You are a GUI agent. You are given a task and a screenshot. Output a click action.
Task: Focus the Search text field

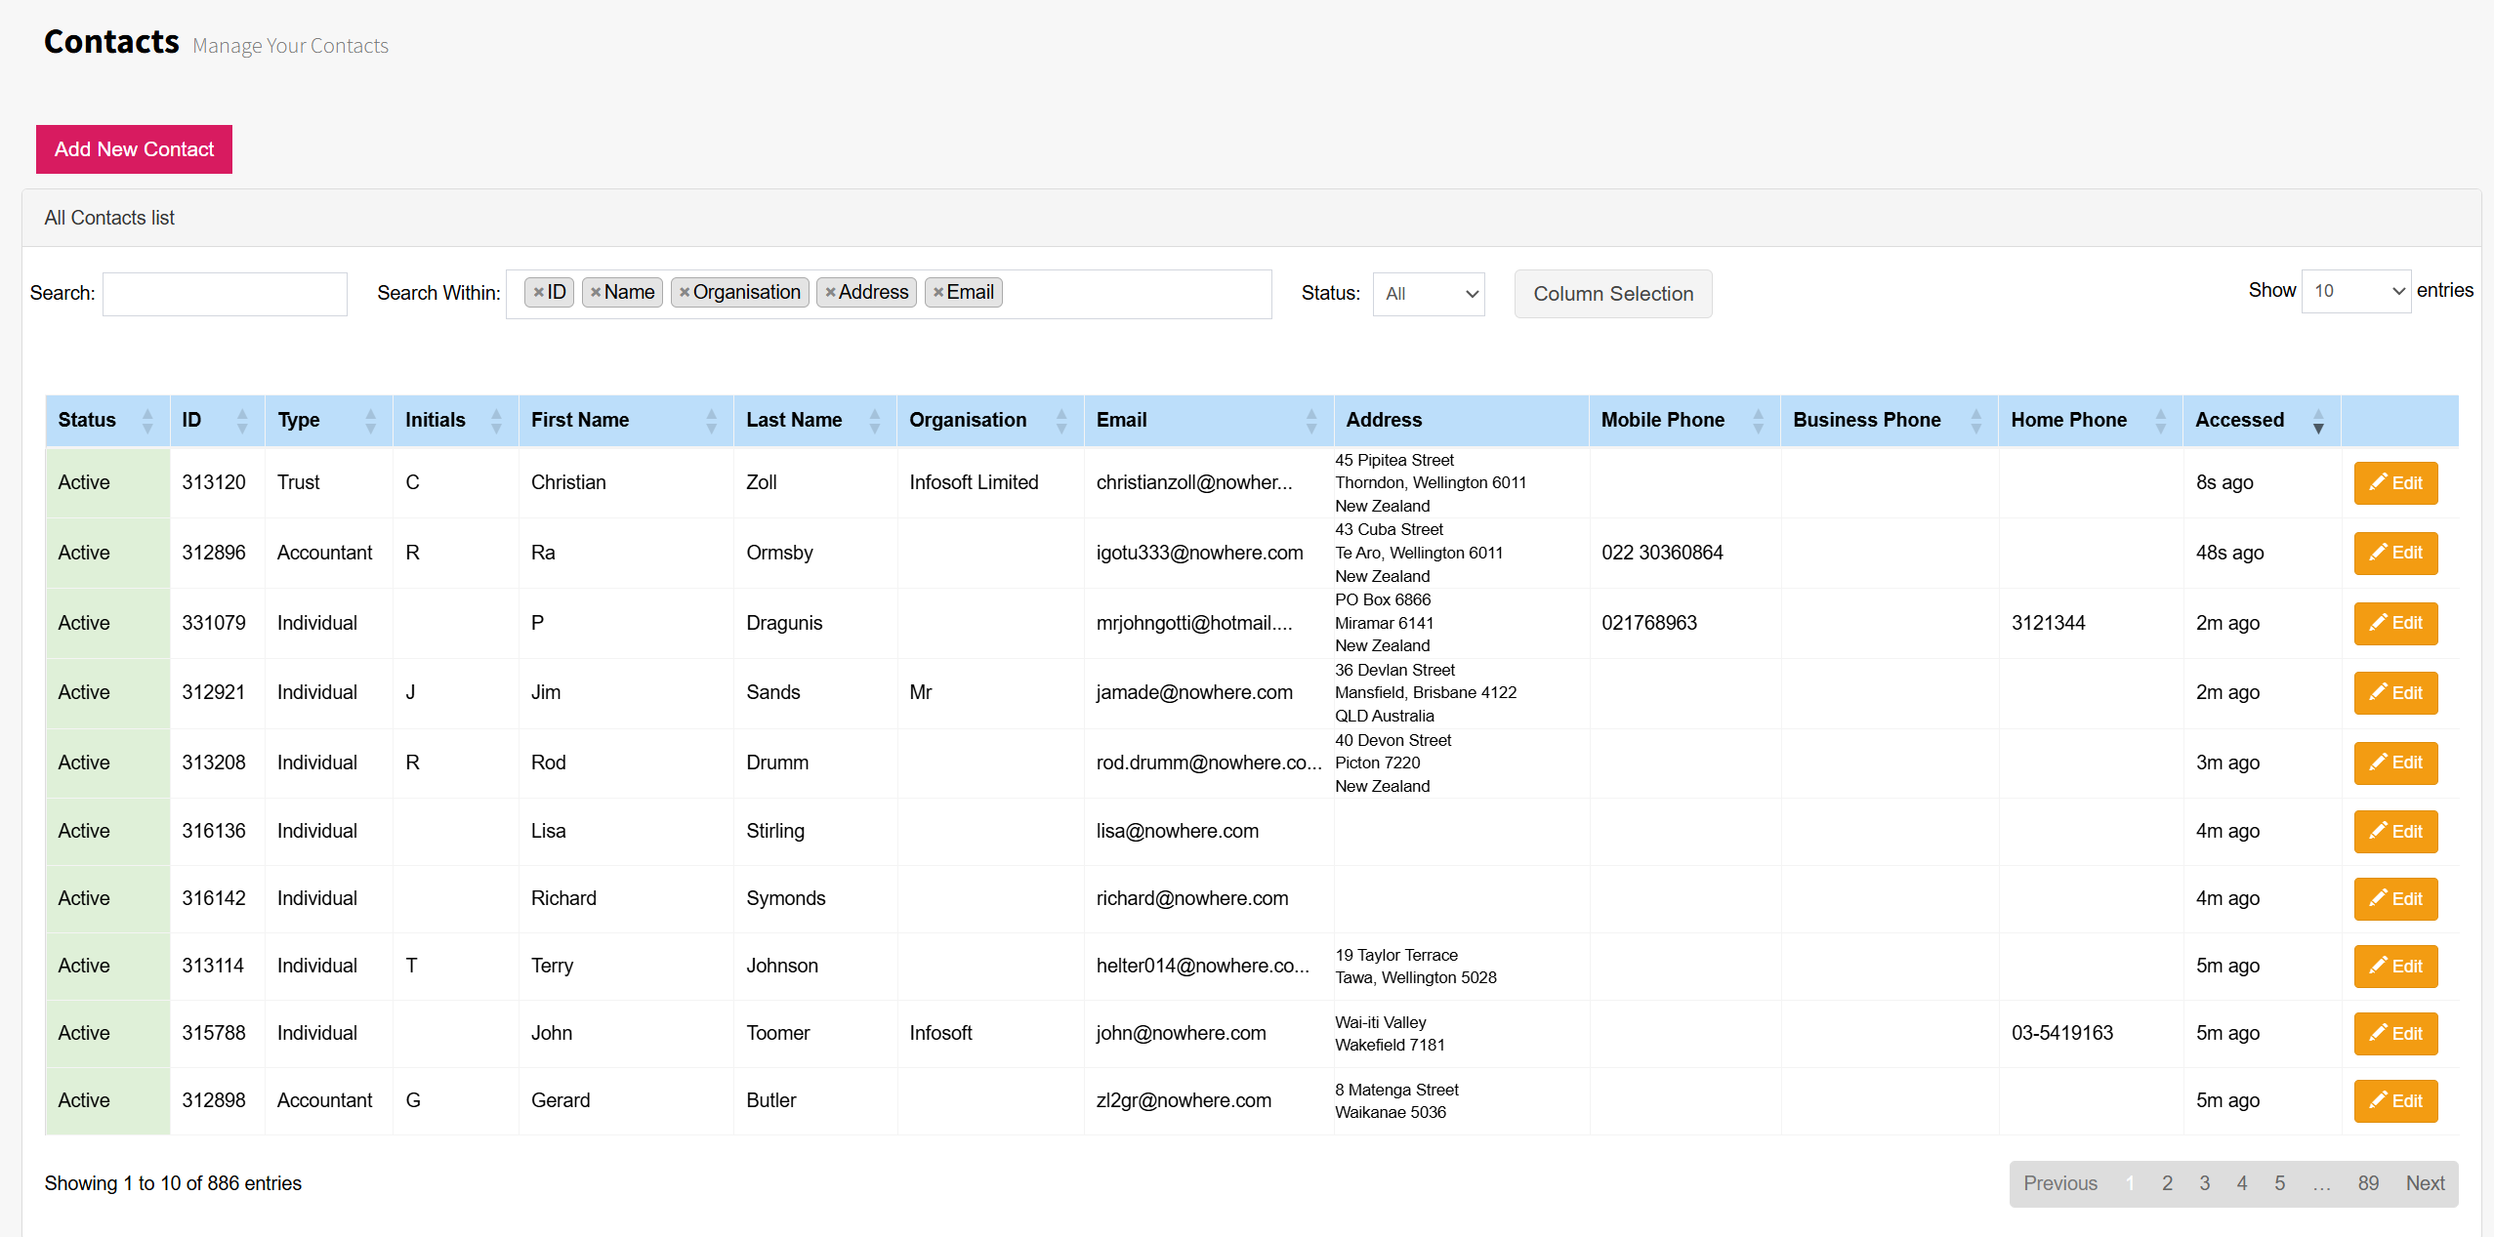(225, 294)
